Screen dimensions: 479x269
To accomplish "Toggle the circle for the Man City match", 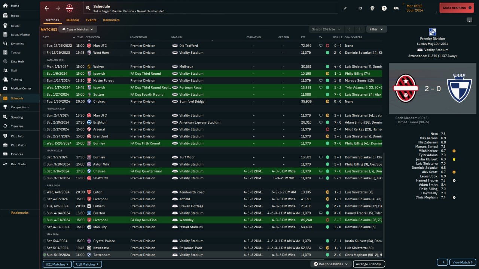I will pos(45,227).
